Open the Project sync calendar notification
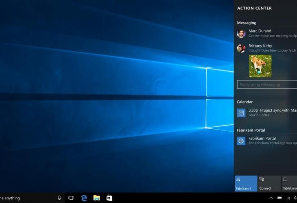Viewport: 297px width, 203px height. [271, 112]
